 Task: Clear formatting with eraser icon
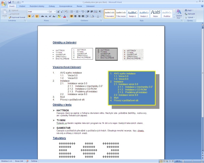pos(66,12)
